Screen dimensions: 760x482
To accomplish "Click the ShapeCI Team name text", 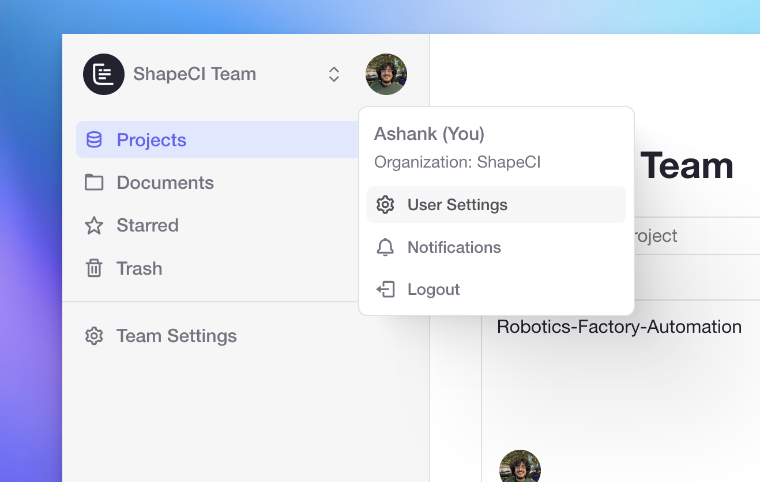I will pos(194,74).
